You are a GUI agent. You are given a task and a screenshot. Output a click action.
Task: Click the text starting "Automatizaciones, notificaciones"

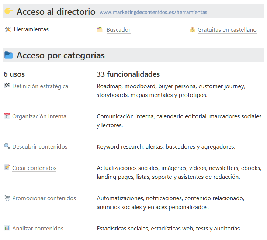pos(170,203)
